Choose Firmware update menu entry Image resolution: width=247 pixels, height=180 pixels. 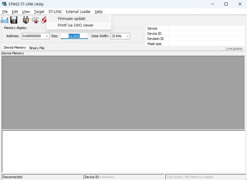click(79, 19)
